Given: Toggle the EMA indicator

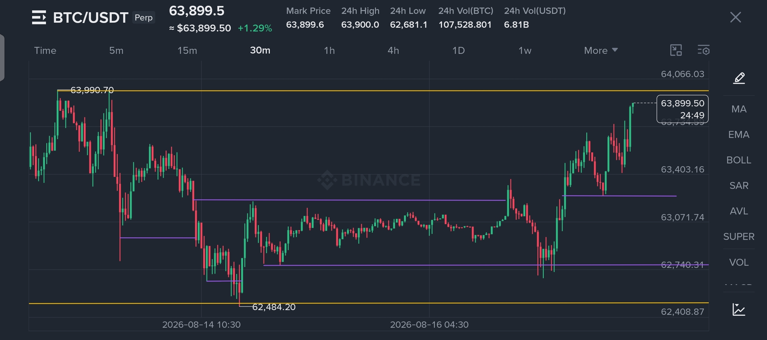Looking at the screenshot, I should 739,135.
